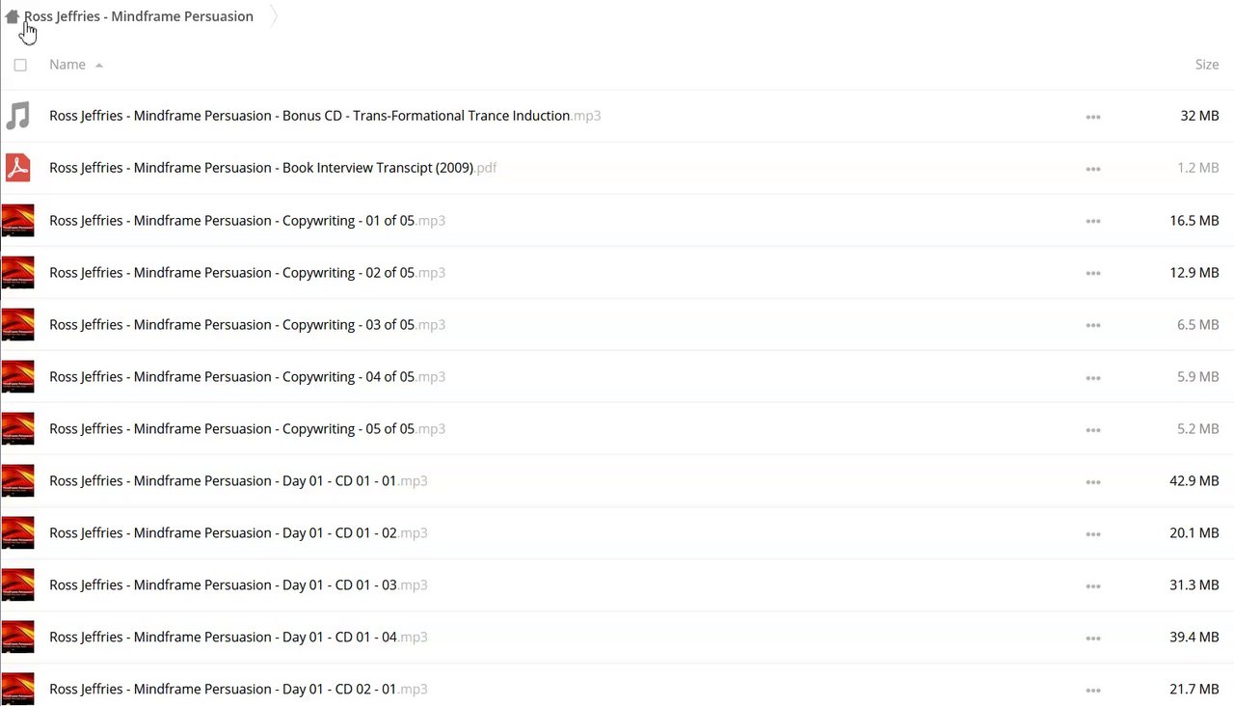Open Copywriting - 04 of 05 mp3

tap(247, 376)
